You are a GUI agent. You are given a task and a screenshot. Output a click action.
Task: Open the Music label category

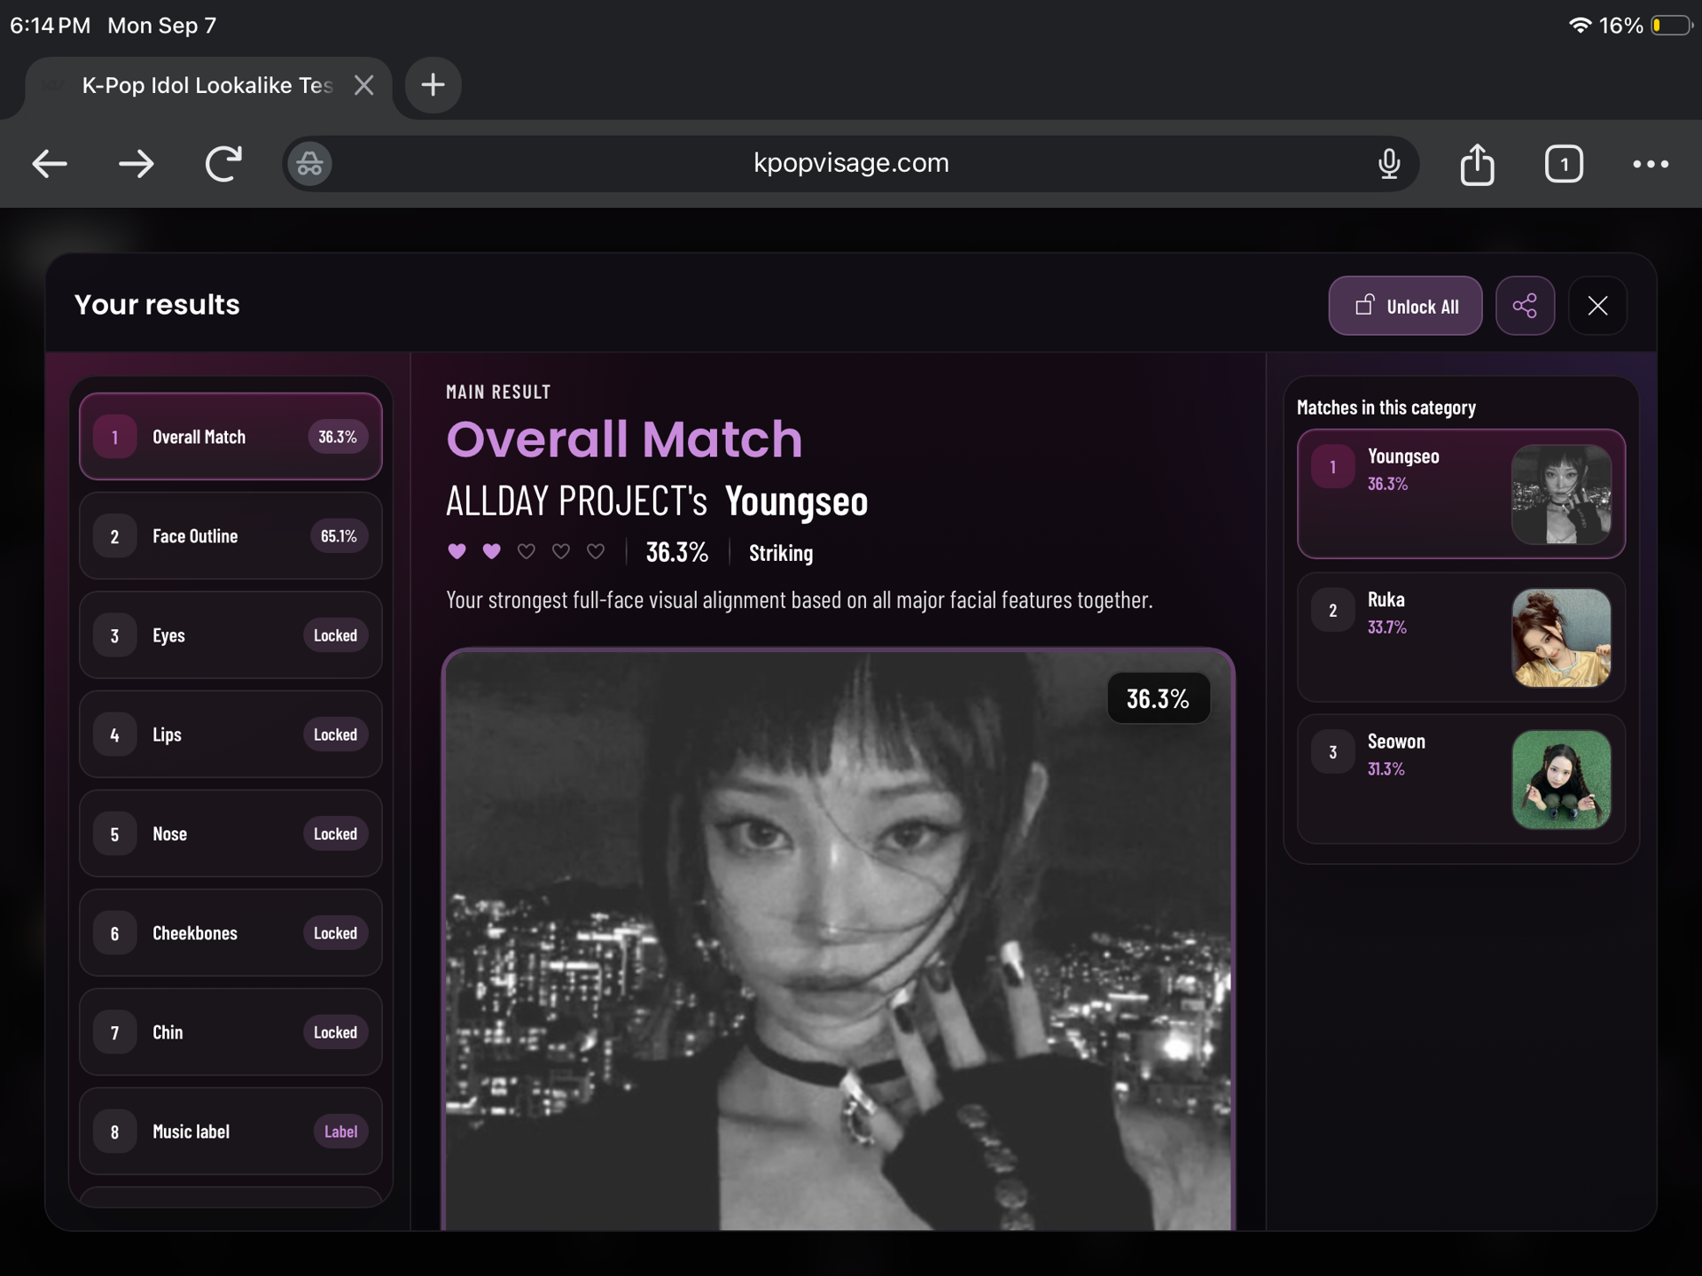coord(230,1132)
